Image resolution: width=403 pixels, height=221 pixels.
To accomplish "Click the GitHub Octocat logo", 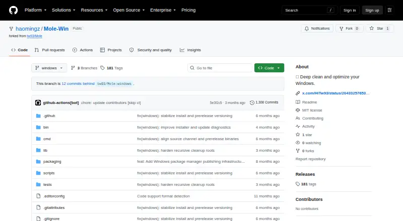I will pyautogui.click(x=14, y=10).
